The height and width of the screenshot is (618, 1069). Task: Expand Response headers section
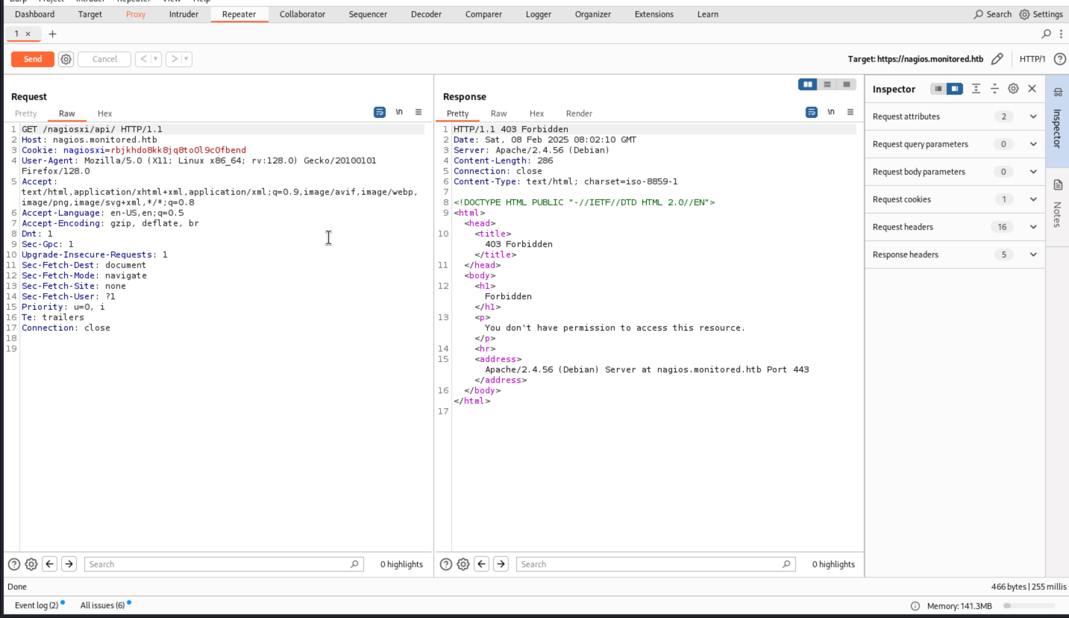click(954, 255)
